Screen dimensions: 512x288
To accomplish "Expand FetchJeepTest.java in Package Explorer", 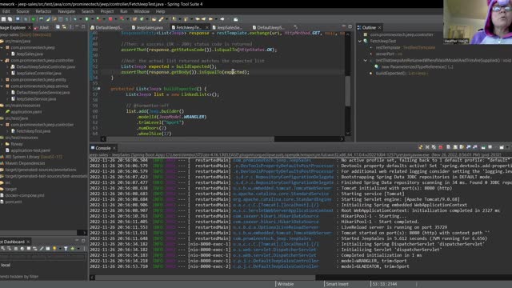I will coord(7,131).
